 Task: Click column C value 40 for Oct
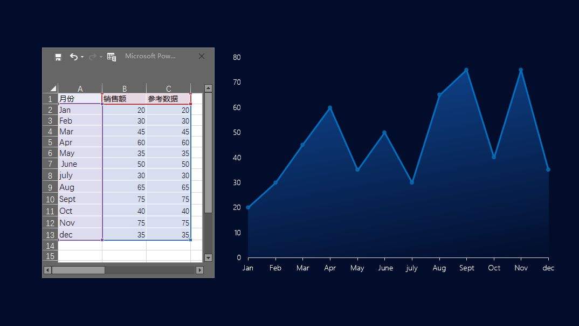168,210
